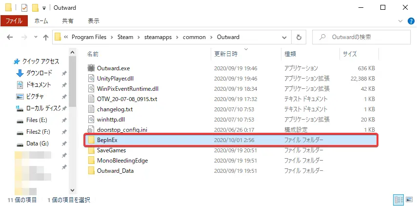Viewport: 417px width, 206px height.
Task: Click the title bar folder icon
Action: point(8,8)
